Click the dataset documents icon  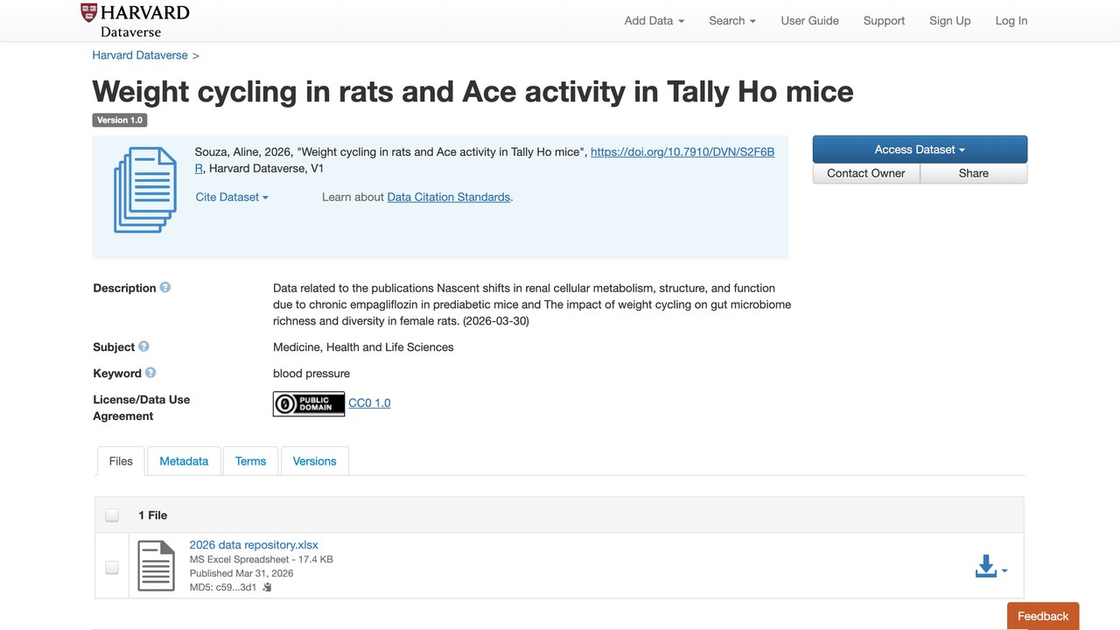145,190
